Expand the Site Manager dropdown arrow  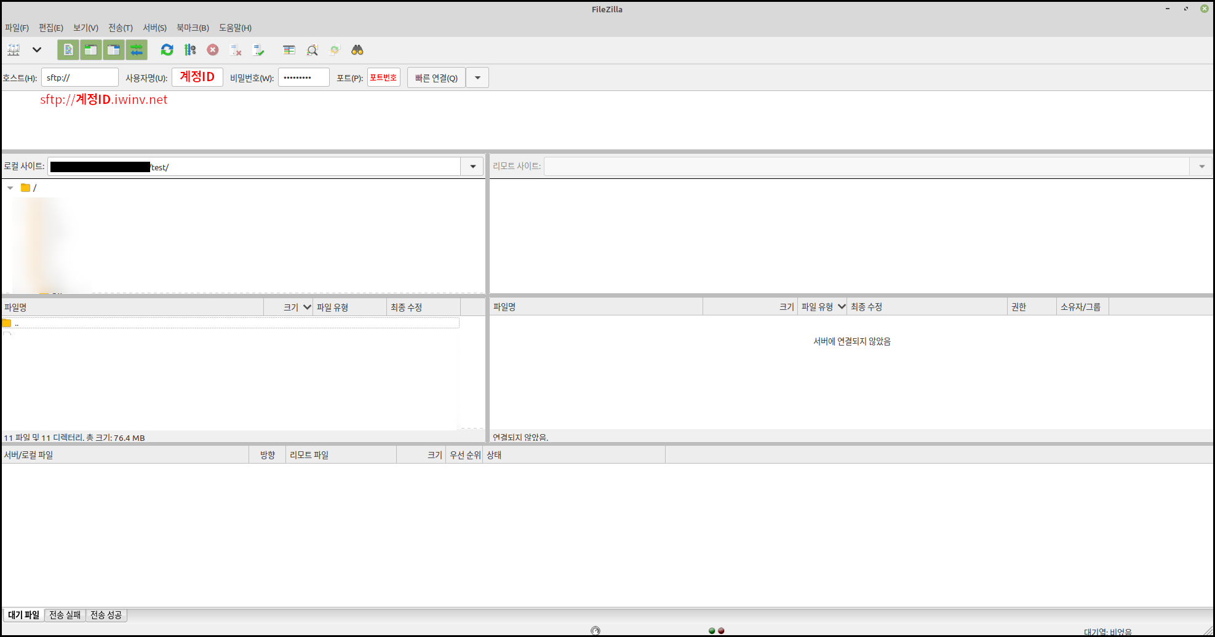pyautogui.click(x=37, y=50)
